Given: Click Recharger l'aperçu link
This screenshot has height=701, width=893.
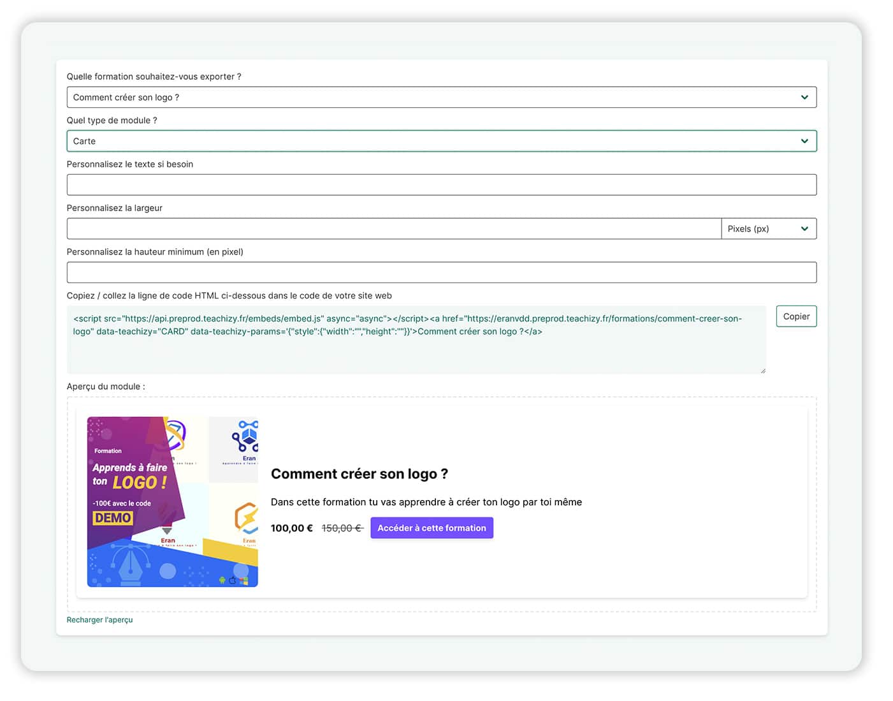Looking at the screenshot, I should [99, 620].
